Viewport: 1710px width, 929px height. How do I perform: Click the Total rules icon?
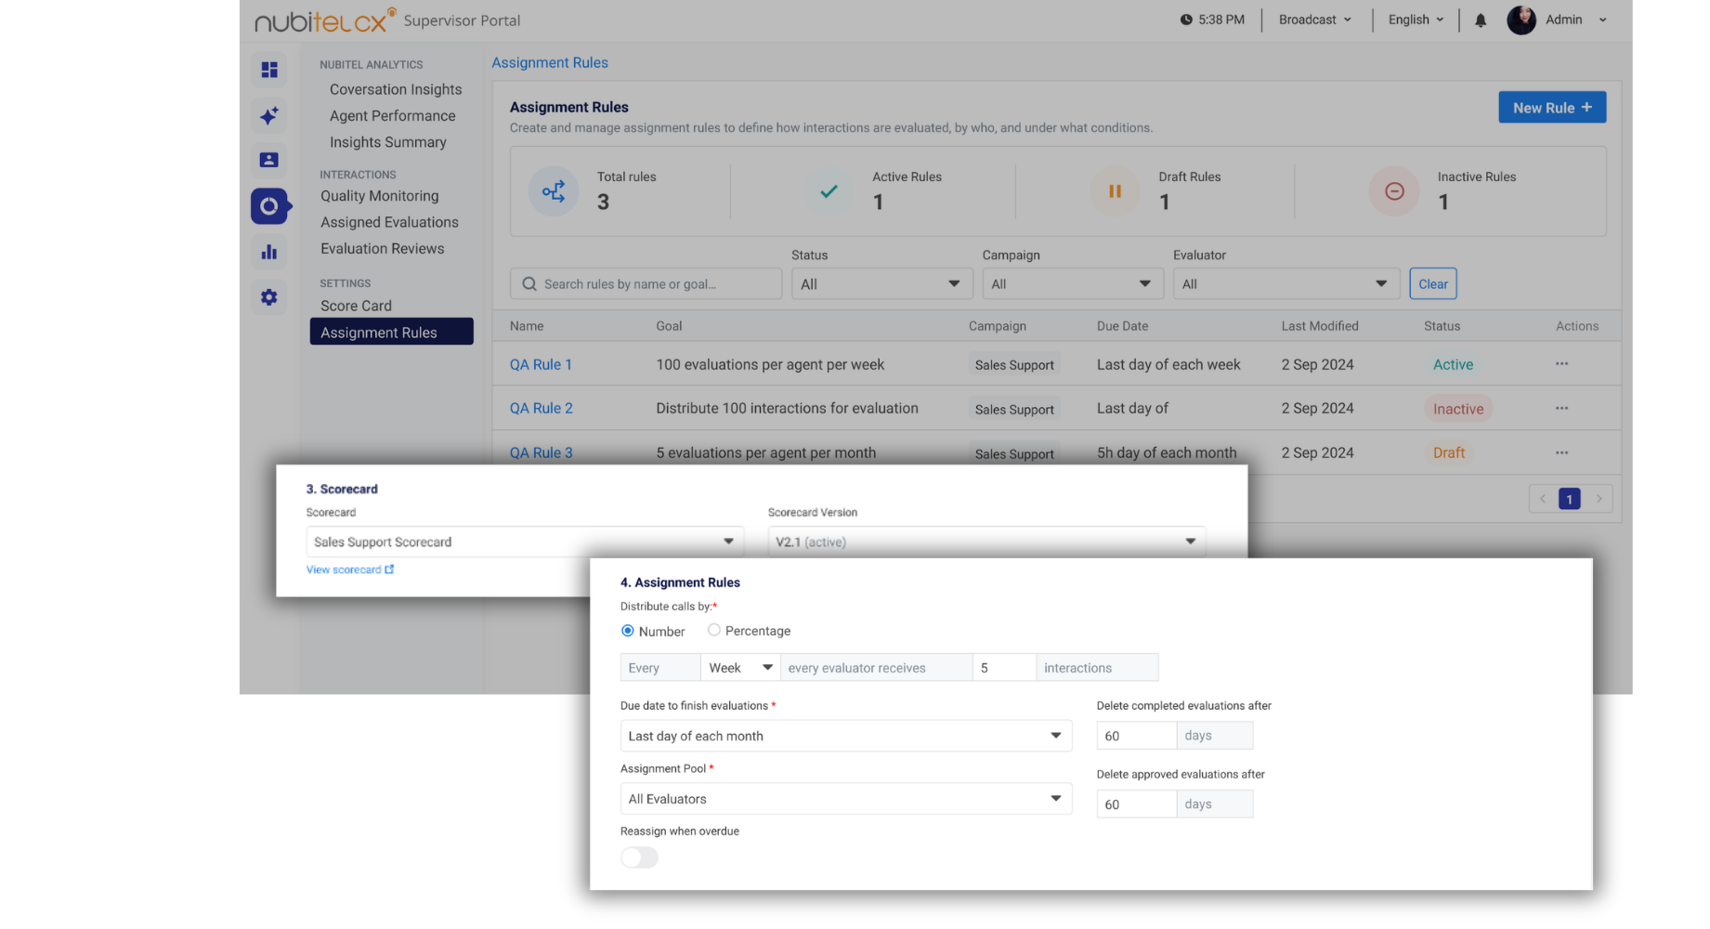[x=554, y=191]
